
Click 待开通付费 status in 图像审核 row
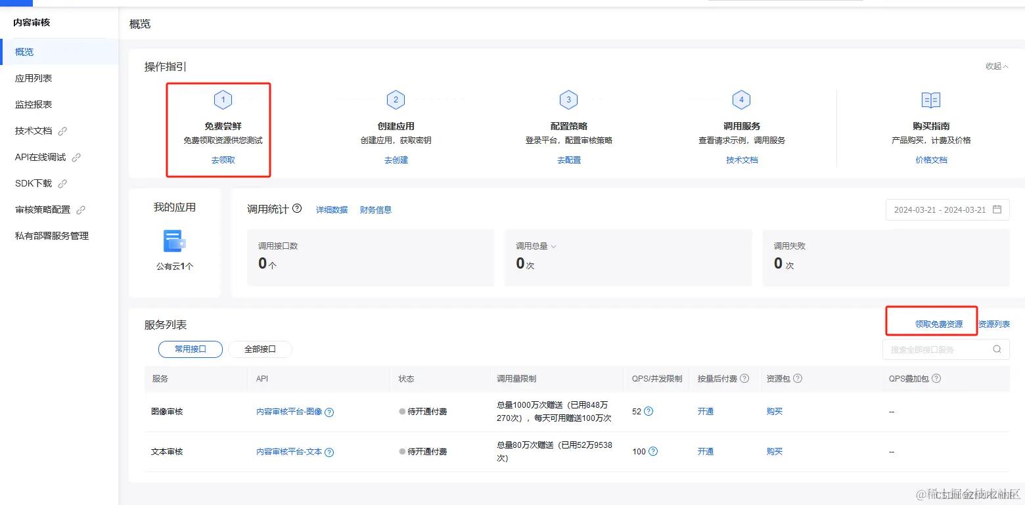423,412
